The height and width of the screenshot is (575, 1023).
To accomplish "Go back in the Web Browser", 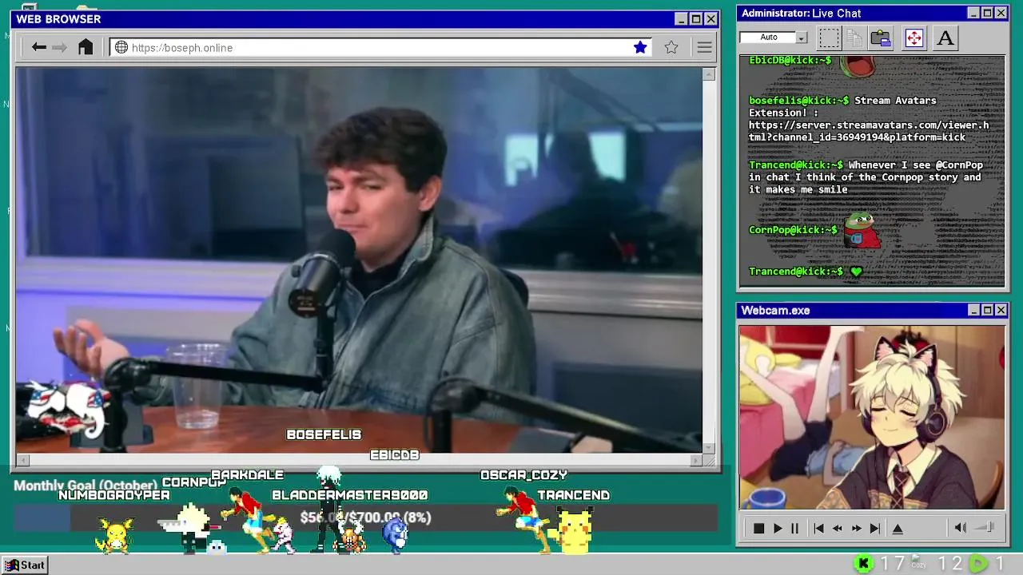I will [38, 47].
